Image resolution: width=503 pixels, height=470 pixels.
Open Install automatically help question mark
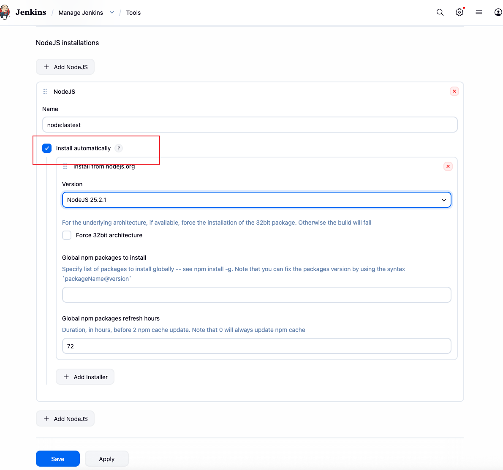[119, 148]
